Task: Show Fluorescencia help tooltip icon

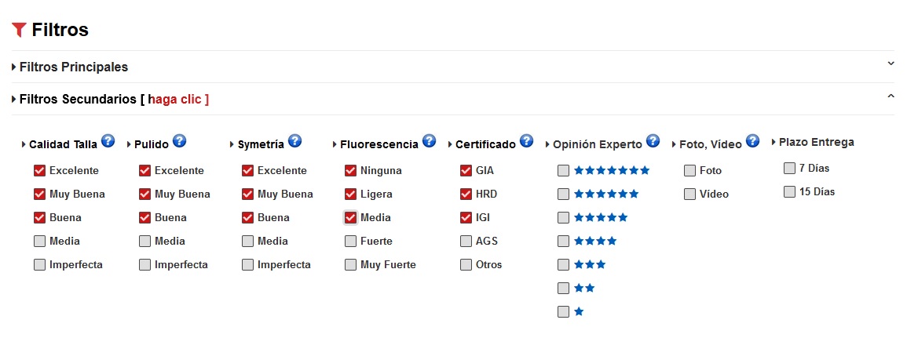Action: pyautogui.click(x=429, y=141)
